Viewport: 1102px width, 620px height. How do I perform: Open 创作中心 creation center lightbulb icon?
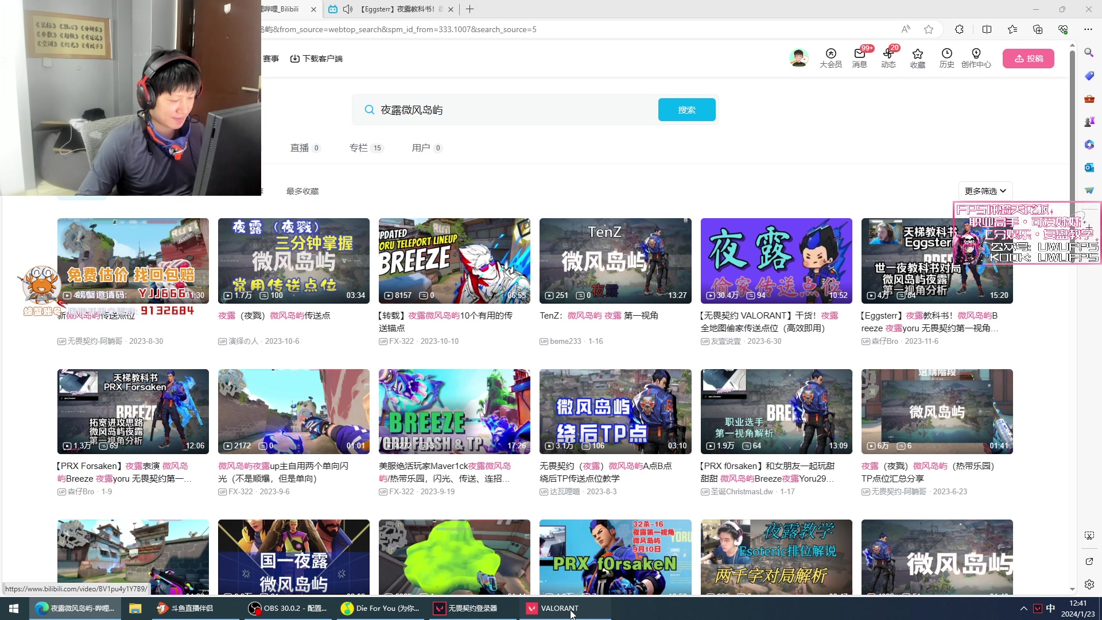tap(976, 55)
